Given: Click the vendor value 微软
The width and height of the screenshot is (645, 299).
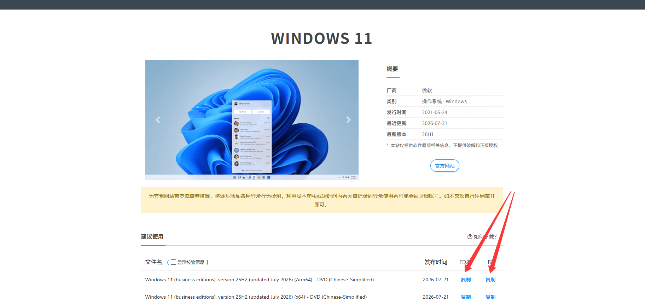Looking at the screenshot, I should tap(427, 90).
